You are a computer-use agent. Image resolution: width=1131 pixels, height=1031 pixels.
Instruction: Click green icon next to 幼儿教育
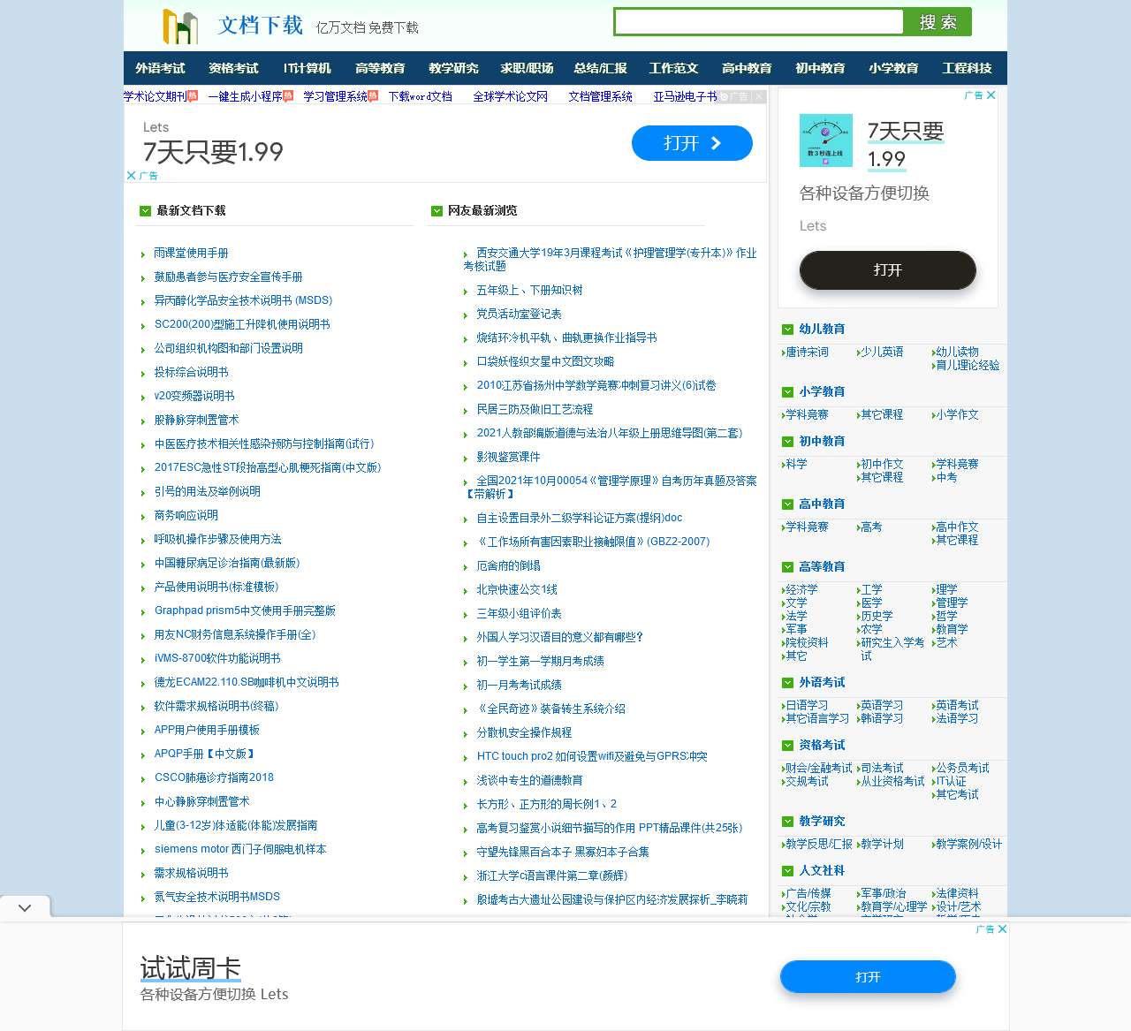[x=787, y=330]
